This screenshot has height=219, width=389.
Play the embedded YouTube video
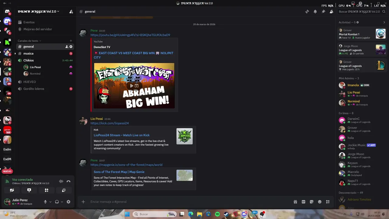click(x=132, y=86)
